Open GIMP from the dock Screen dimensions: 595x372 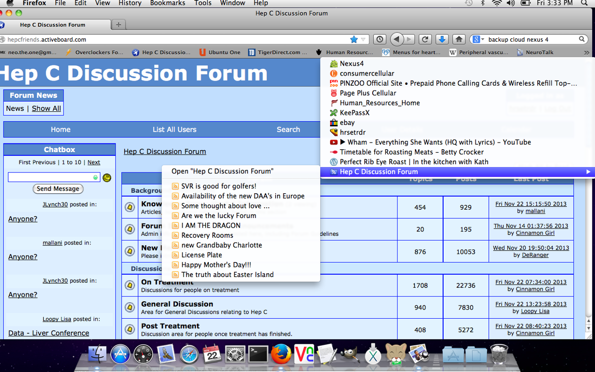(349, 355)
